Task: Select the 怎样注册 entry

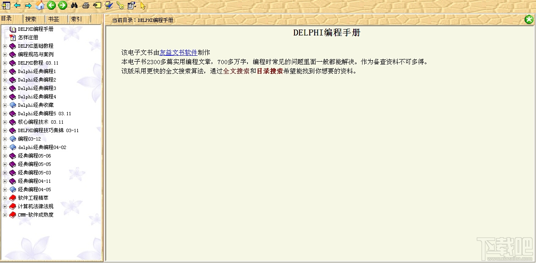Action: point(28,38)
